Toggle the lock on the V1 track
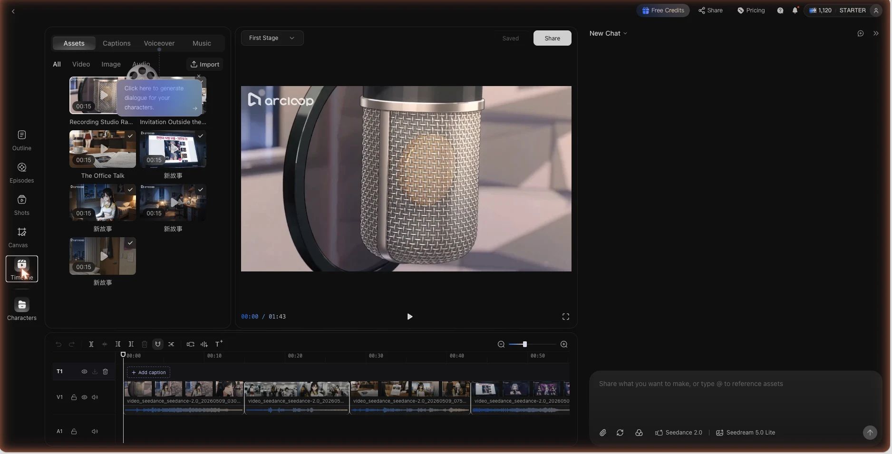This screenshot has width=892, height=454. pyautogui.click(x=74, y=397)
